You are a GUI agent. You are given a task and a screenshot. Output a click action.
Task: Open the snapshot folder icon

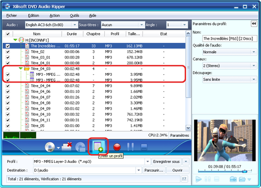(x=242, y=179)
